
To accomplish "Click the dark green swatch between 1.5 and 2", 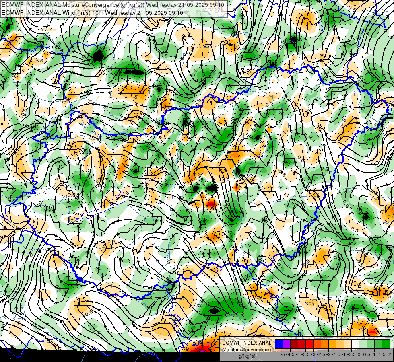I will [386, 344].
